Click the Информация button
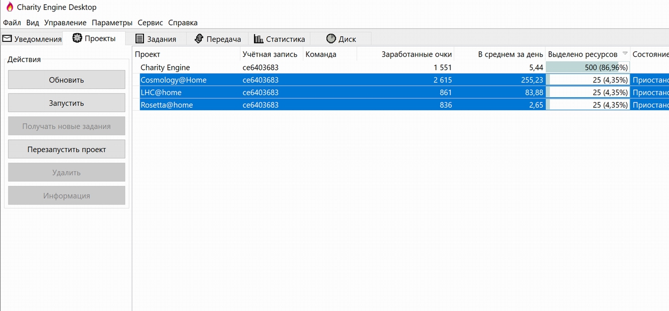Image resolution: width=669 pixels, height=311 pixels. (x=67, y=195)
